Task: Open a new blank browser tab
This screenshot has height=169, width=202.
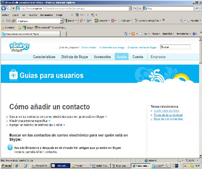Action: [63, 34]
